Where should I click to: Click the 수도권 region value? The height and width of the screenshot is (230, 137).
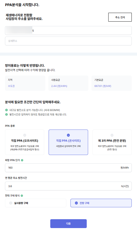[x=11, y=86]
